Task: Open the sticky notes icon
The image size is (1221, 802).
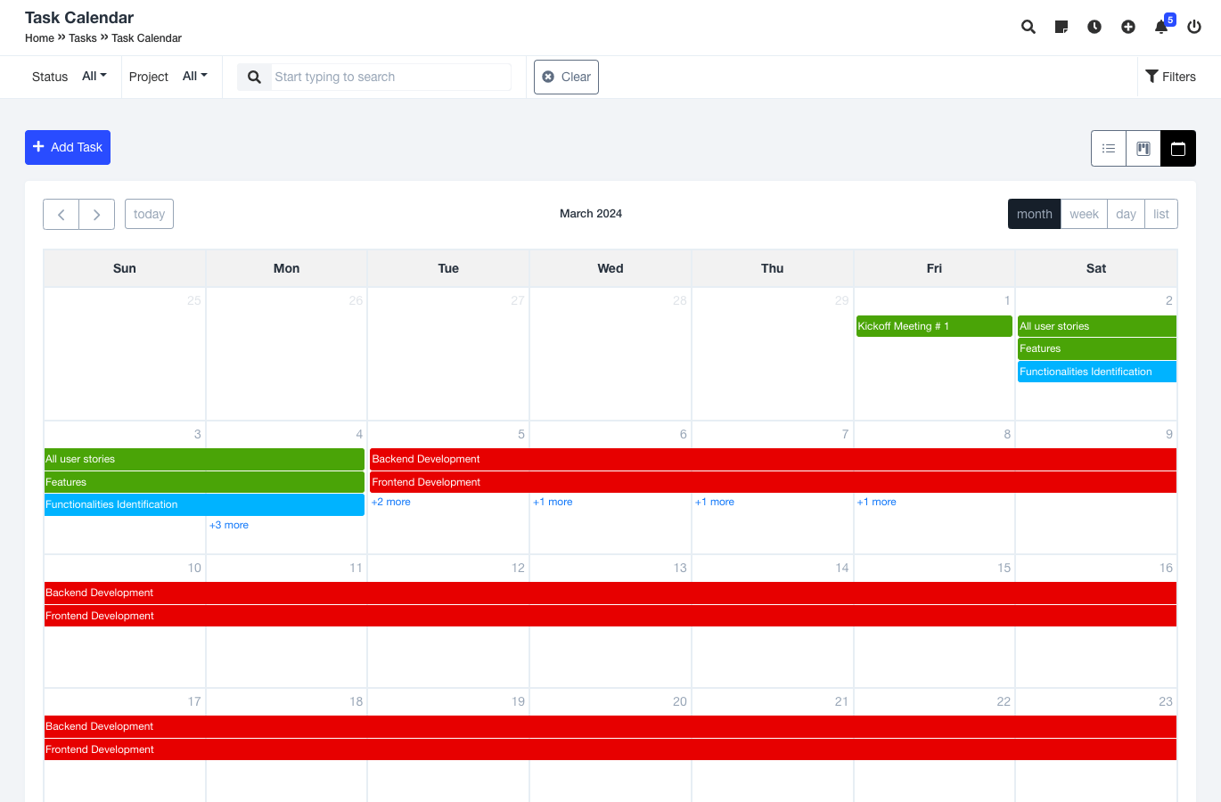Action: coord(1061,27)
